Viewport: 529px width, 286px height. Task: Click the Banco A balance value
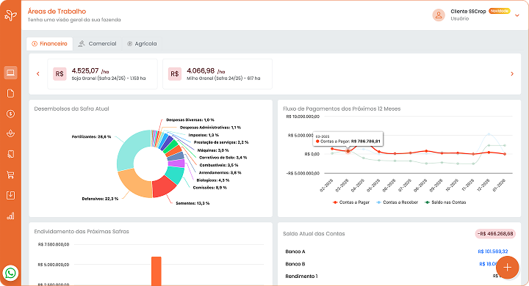point(493,252)
